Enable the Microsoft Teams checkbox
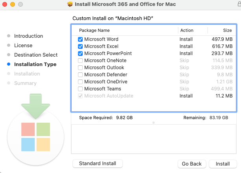 coord(80,89)
